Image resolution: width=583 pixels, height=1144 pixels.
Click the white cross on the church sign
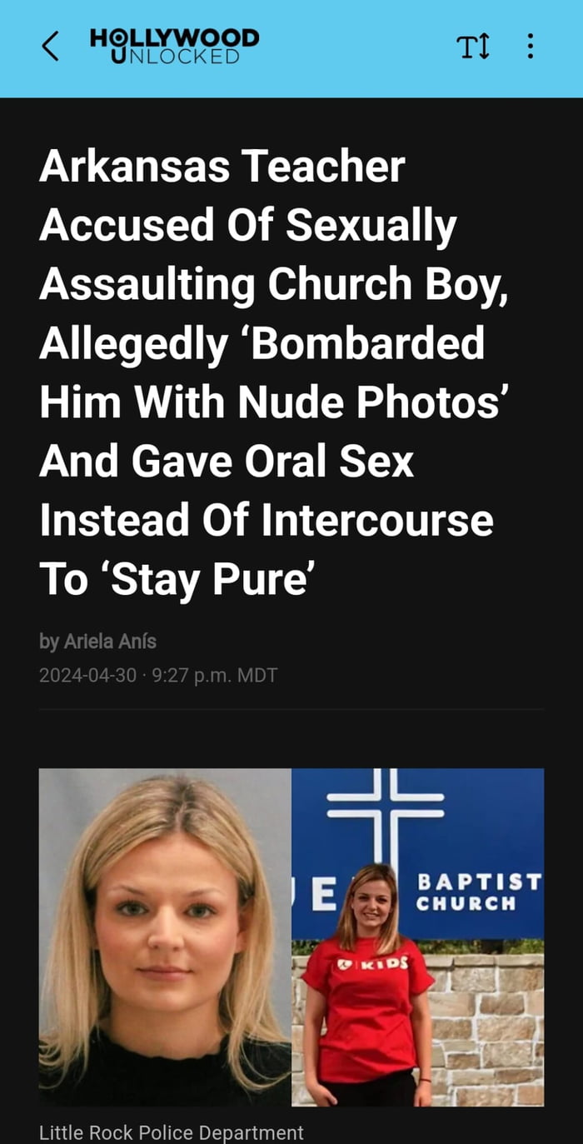click(x=385, y=812)
